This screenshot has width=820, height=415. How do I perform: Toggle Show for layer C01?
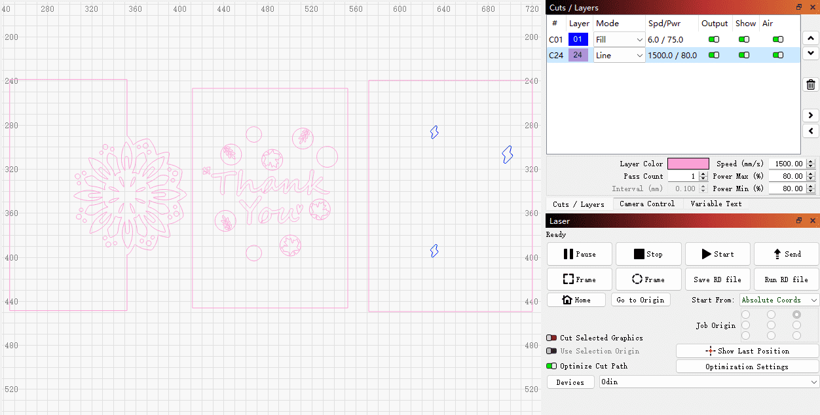coord(744,39)
